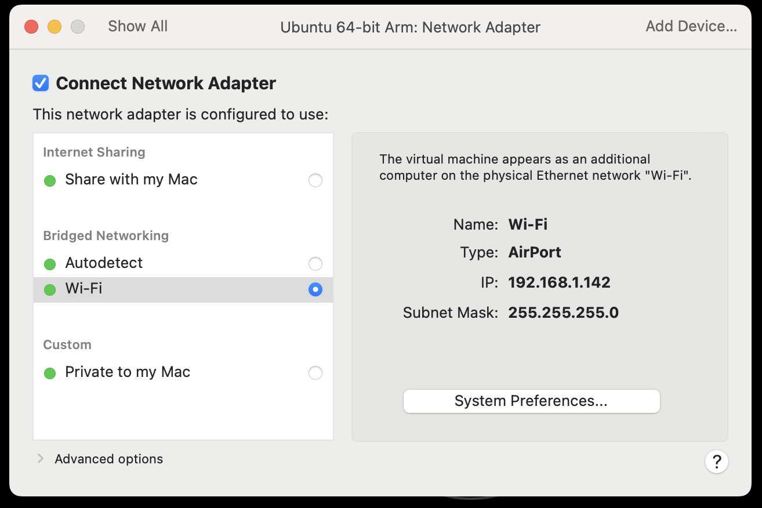The height and width of the screenshot is (508, 762).
Task: Click the Advanced options label
Action: click(x=108, y=459)
